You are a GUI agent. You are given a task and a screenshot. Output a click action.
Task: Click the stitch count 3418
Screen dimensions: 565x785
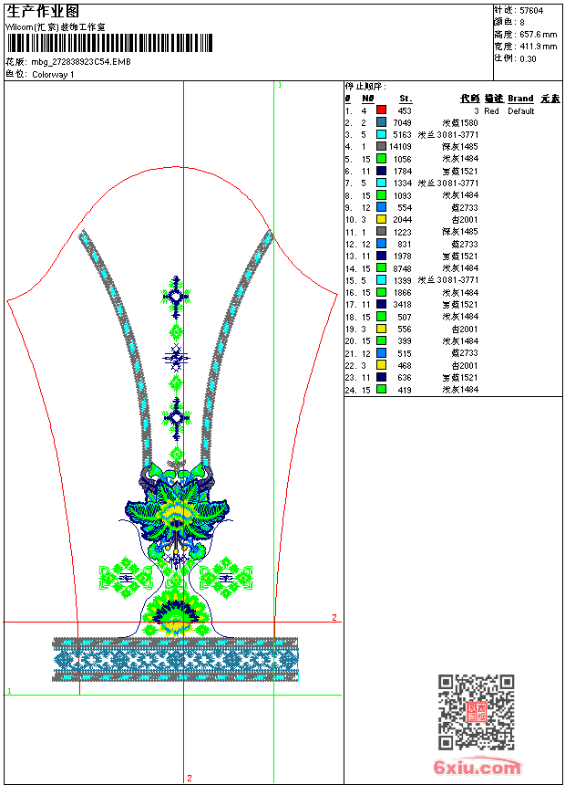[403, 305]
